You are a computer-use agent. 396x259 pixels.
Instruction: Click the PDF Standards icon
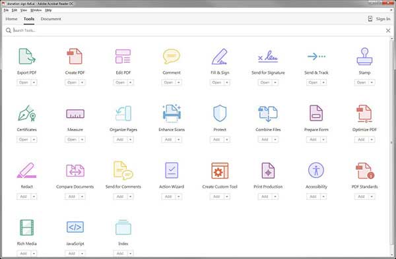[365, 171]
